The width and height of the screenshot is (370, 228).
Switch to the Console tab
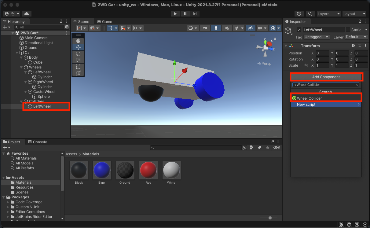(x=38, y=142)
